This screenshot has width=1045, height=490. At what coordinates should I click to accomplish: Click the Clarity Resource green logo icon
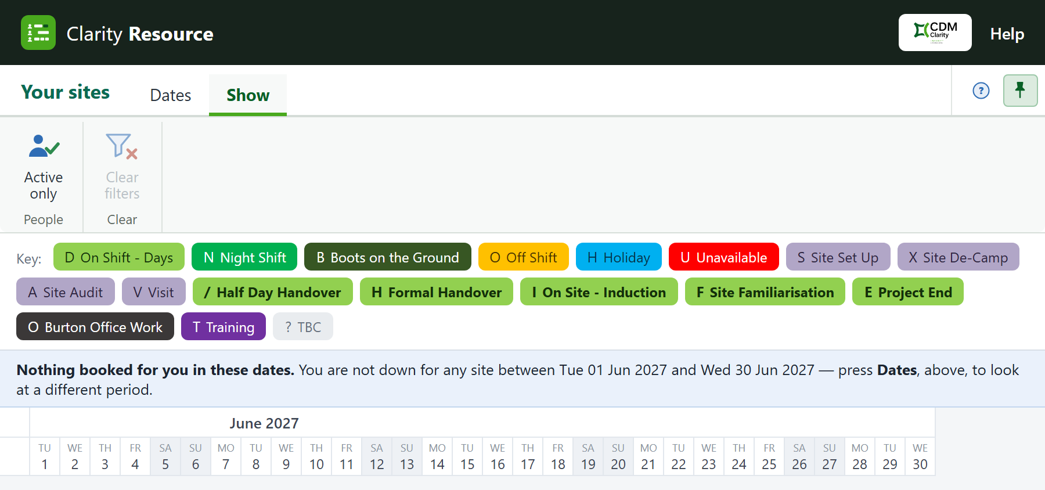coord(38,33)
